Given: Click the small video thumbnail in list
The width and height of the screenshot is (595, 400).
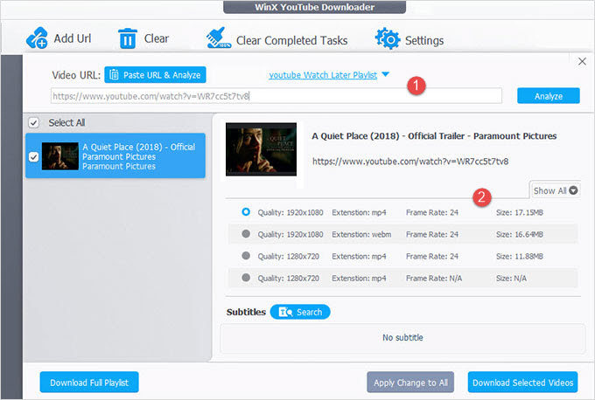Looking at the screenshot, I should point(60,156).
